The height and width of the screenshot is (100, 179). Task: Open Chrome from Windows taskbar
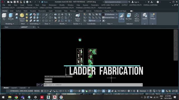[16, 97]
